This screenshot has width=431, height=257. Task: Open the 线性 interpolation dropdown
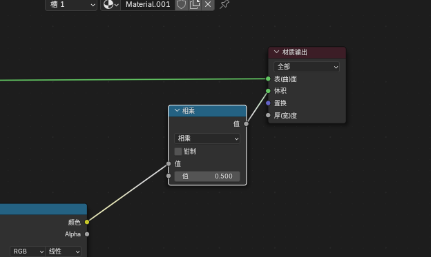tap(64, 251)
